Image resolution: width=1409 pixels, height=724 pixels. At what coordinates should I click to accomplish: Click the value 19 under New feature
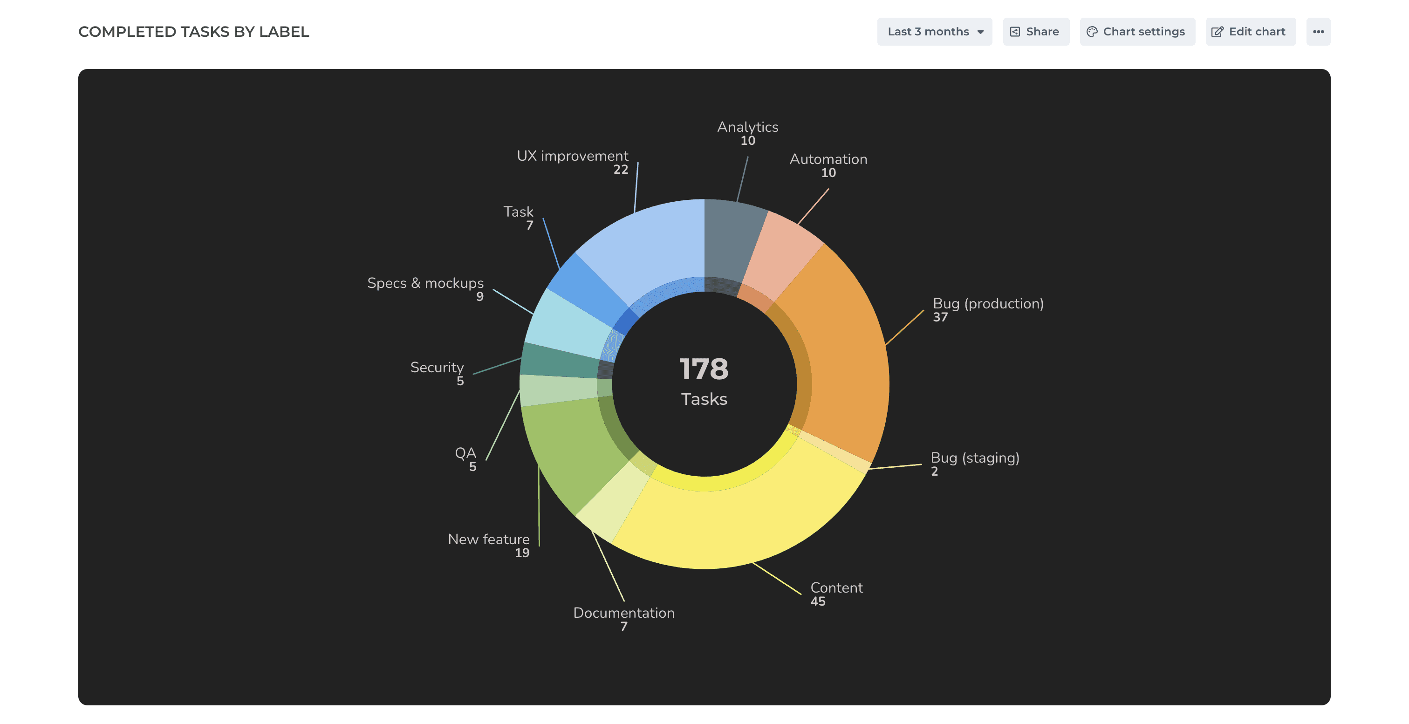click(522, 553)
